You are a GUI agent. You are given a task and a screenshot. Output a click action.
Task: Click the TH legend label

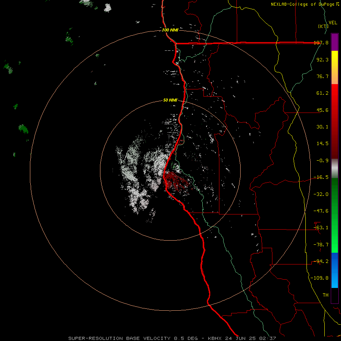click(325, 295)
